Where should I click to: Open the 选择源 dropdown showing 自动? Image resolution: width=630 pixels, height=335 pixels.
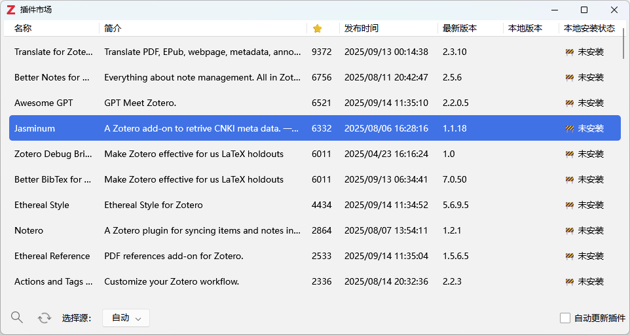[126, 318]
